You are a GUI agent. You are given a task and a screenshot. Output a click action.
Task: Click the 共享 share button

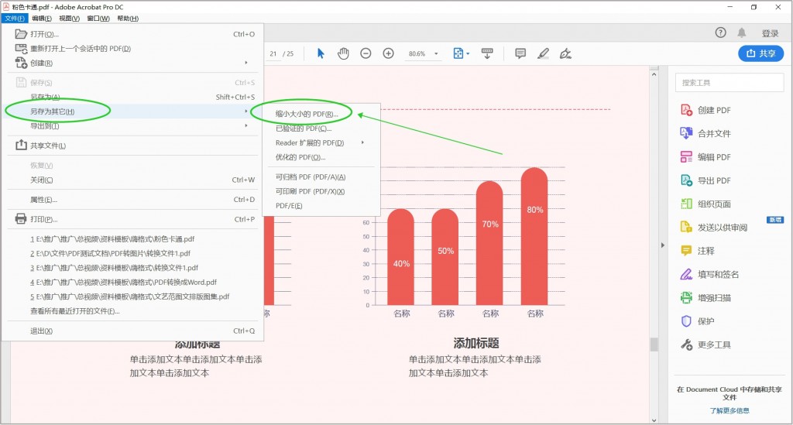(761, 53)
